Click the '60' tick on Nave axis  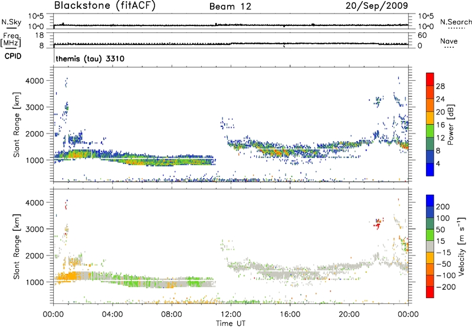(x=422, y=35)
